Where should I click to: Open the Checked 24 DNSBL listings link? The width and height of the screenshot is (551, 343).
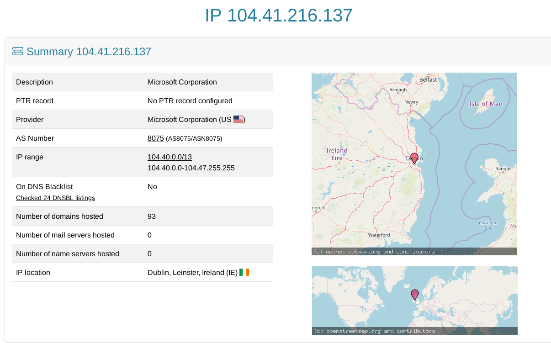tap(55, 198)
